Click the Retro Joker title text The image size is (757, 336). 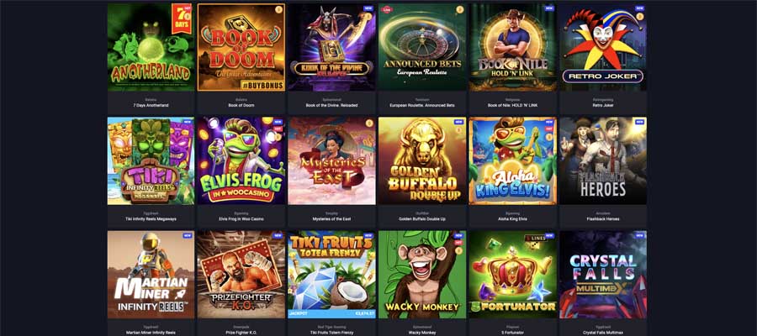point(603,105)
